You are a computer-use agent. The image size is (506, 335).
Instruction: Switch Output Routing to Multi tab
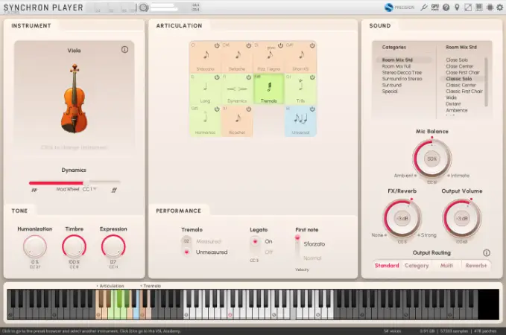point(446,265)
